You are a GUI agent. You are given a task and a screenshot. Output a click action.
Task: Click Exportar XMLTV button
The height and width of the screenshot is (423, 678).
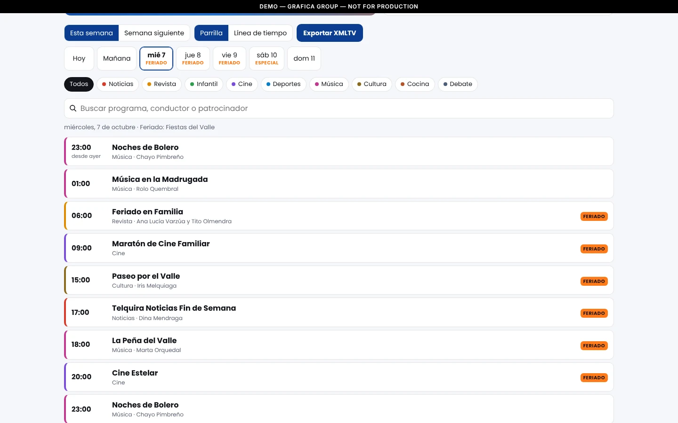[x=330, y=33]
